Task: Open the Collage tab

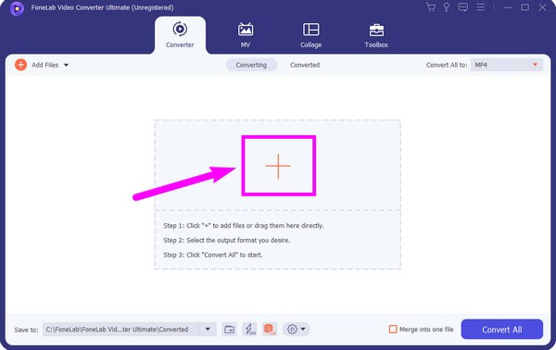Action: click(x=311, y=35)
